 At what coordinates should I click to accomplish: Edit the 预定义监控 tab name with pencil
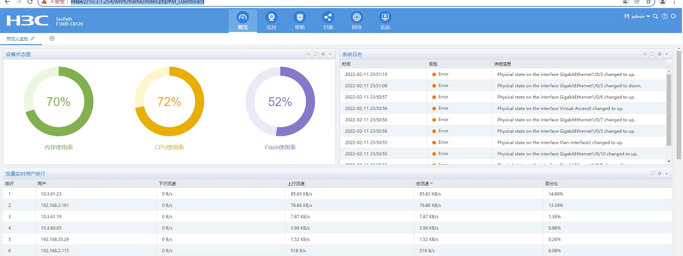click(33, 39)
